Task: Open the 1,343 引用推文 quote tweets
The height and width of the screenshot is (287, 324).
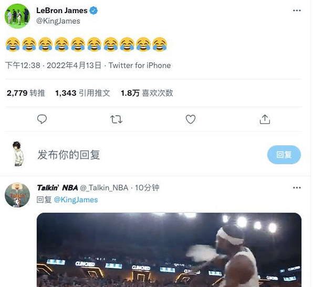Action: [x=82, y=93]
